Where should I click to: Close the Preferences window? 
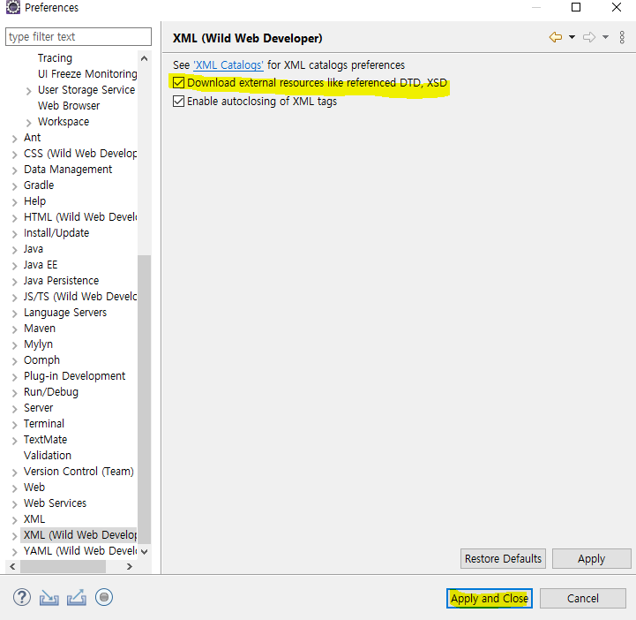[x=616, y=7]
